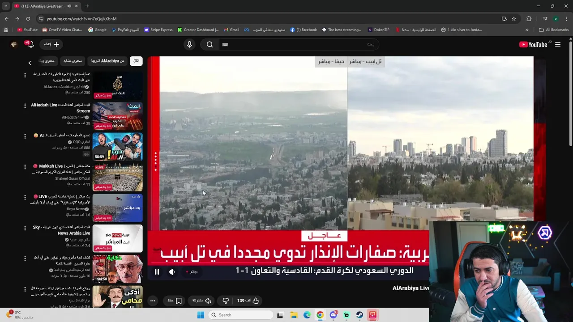This screenshot has height=322, width=573.
Task: Open the Makkah Live Kaaba thumbnail
Action: [x=117, y=177]
